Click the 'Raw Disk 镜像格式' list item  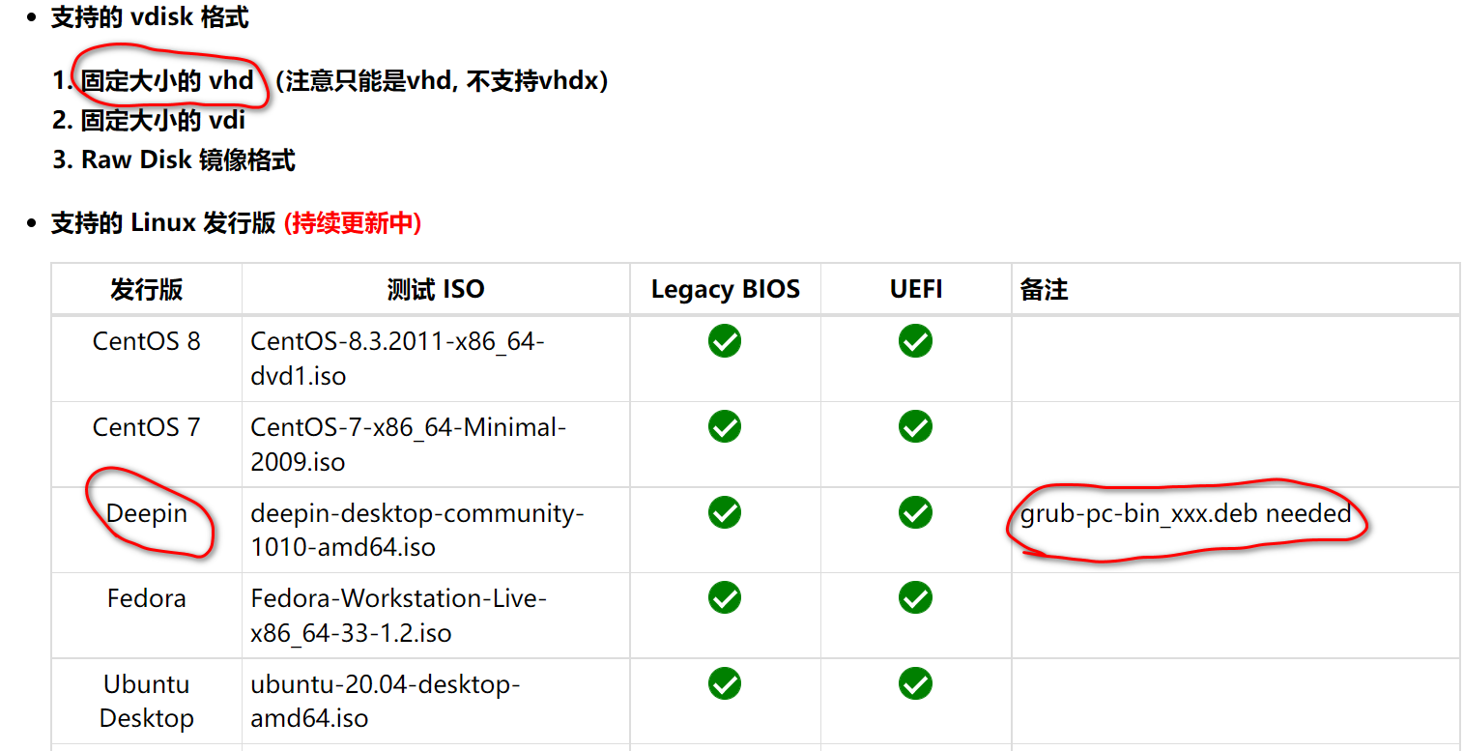point(187,159)
